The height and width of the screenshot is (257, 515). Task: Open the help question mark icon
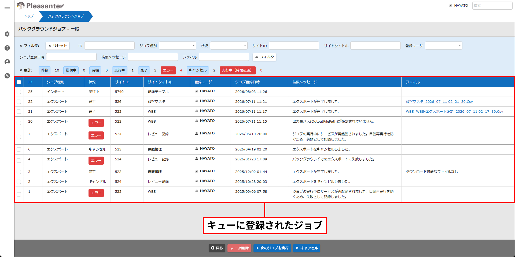click(7, 48)
